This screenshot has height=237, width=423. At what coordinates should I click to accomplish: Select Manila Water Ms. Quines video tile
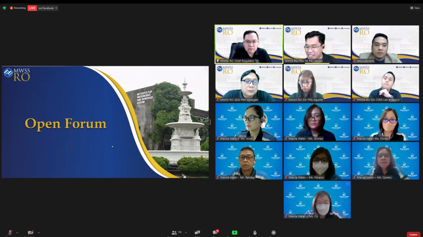385,161
